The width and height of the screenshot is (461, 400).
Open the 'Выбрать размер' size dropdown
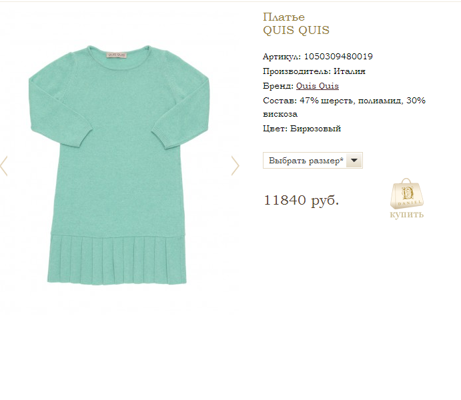click(x=312, y=161)
